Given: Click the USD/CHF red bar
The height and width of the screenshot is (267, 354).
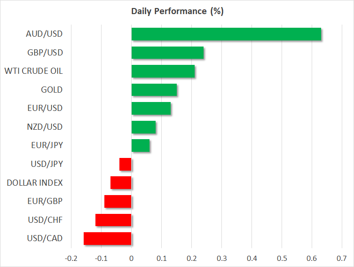Looking at the screenshot, I should click(113, 220).
